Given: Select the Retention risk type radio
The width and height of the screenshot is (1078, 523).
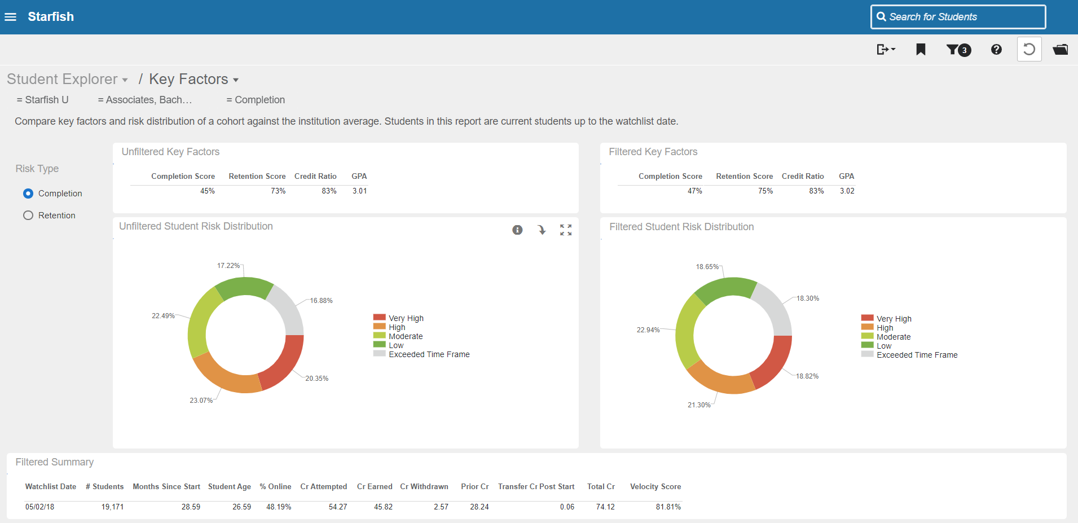Looking at the screenshot, I should 28,216.
